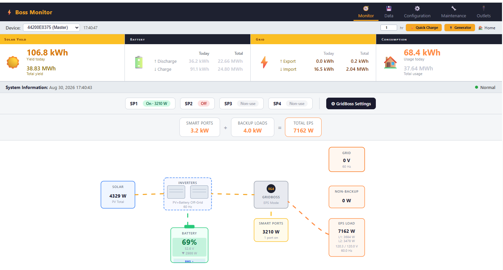503x270 pixels.
Task: Click the Maintenance wrench icon
Action: pos(453,8)
